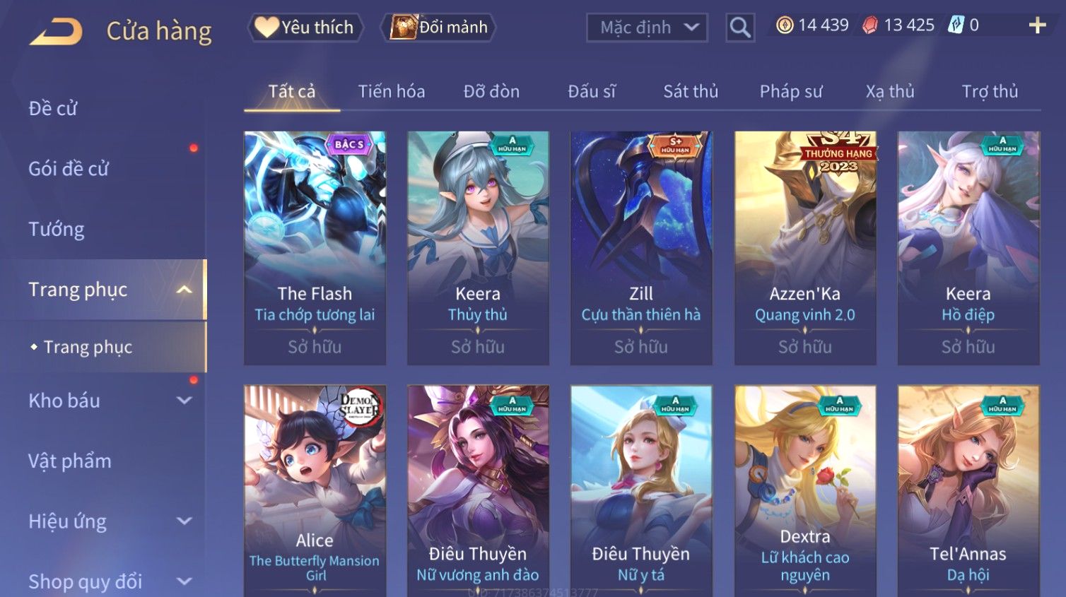Select The Flash Tia chớp tương lai skin

(x=315, y=248)
